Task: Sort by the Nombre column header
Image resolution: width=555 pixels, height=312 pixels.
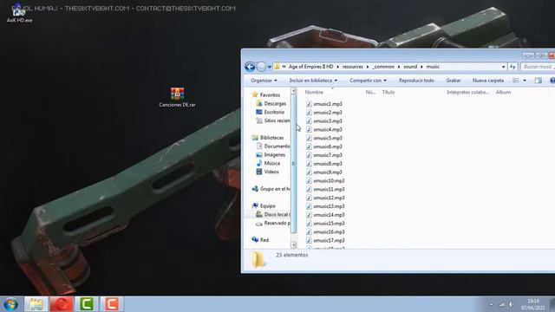Action: [314, 93]
